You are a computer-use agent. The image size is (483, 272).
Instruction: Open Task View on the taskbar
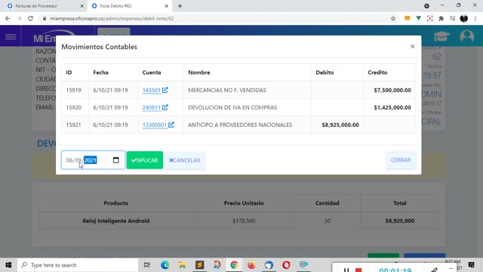click(147, 265)
